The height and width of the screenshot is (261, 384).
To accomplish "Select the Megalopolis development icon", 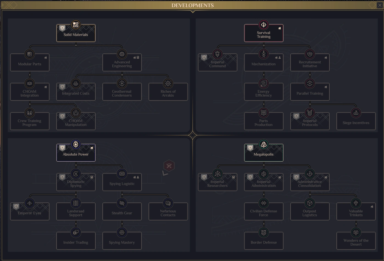I will pos(264,144).
